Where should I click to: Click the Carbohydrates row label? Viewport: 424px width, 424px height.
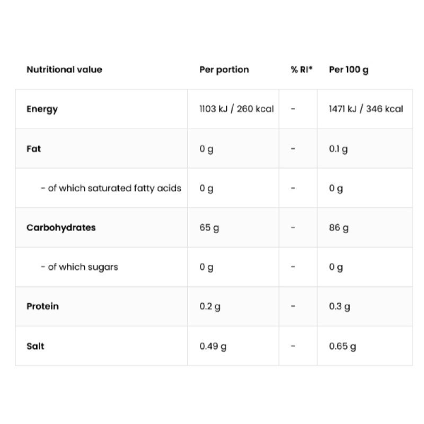[x=61, y=228]
